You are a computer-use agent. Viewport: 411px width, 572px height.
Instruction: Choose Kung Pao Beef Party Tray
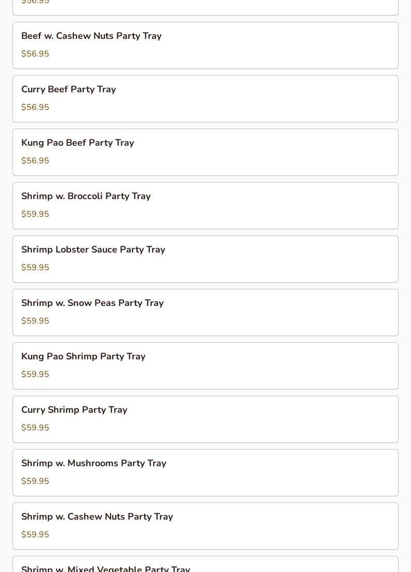(78, 143)
